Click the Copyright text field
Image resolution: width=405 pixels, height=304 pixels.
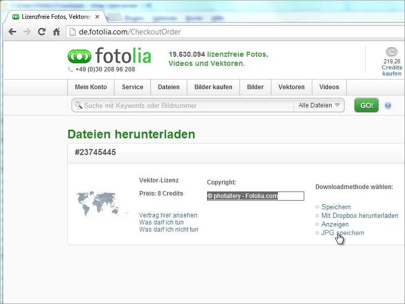[256, 196]
